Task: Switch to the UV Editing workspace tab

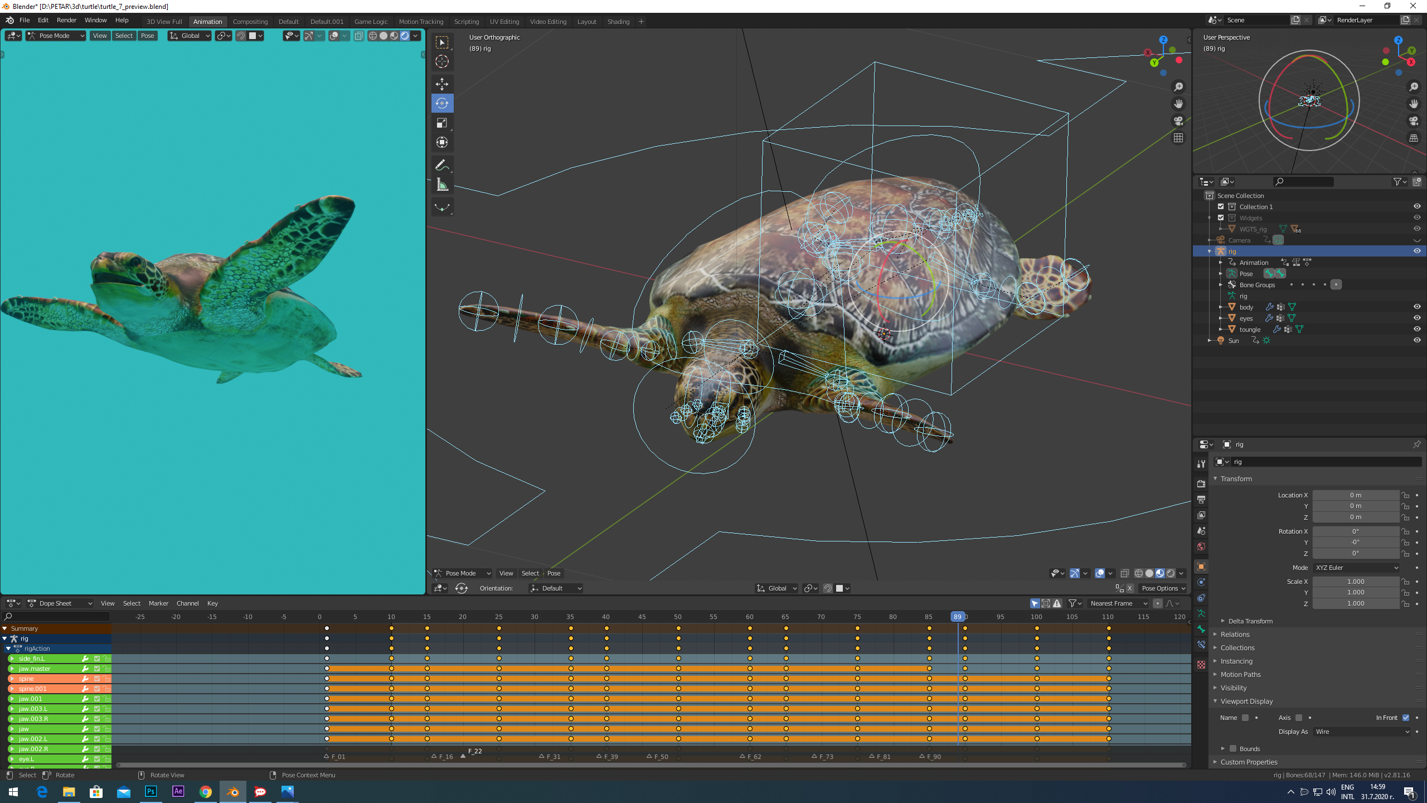Action: (504, 22)
